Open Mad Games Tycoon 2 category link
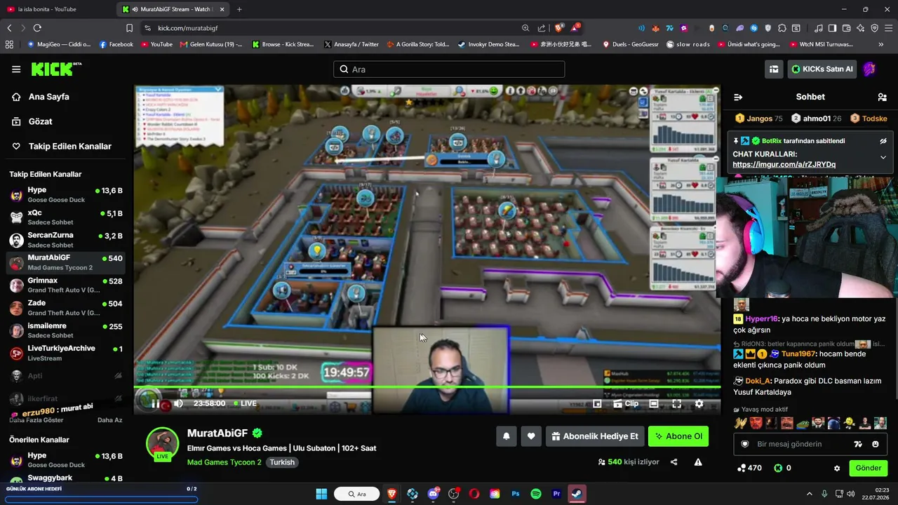898x505 pixels. [224, 462]
